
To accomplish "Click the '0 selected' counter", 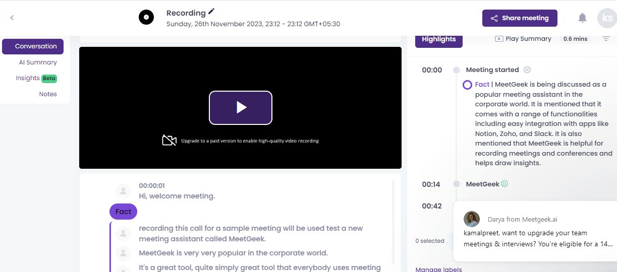I will (430, 241).
